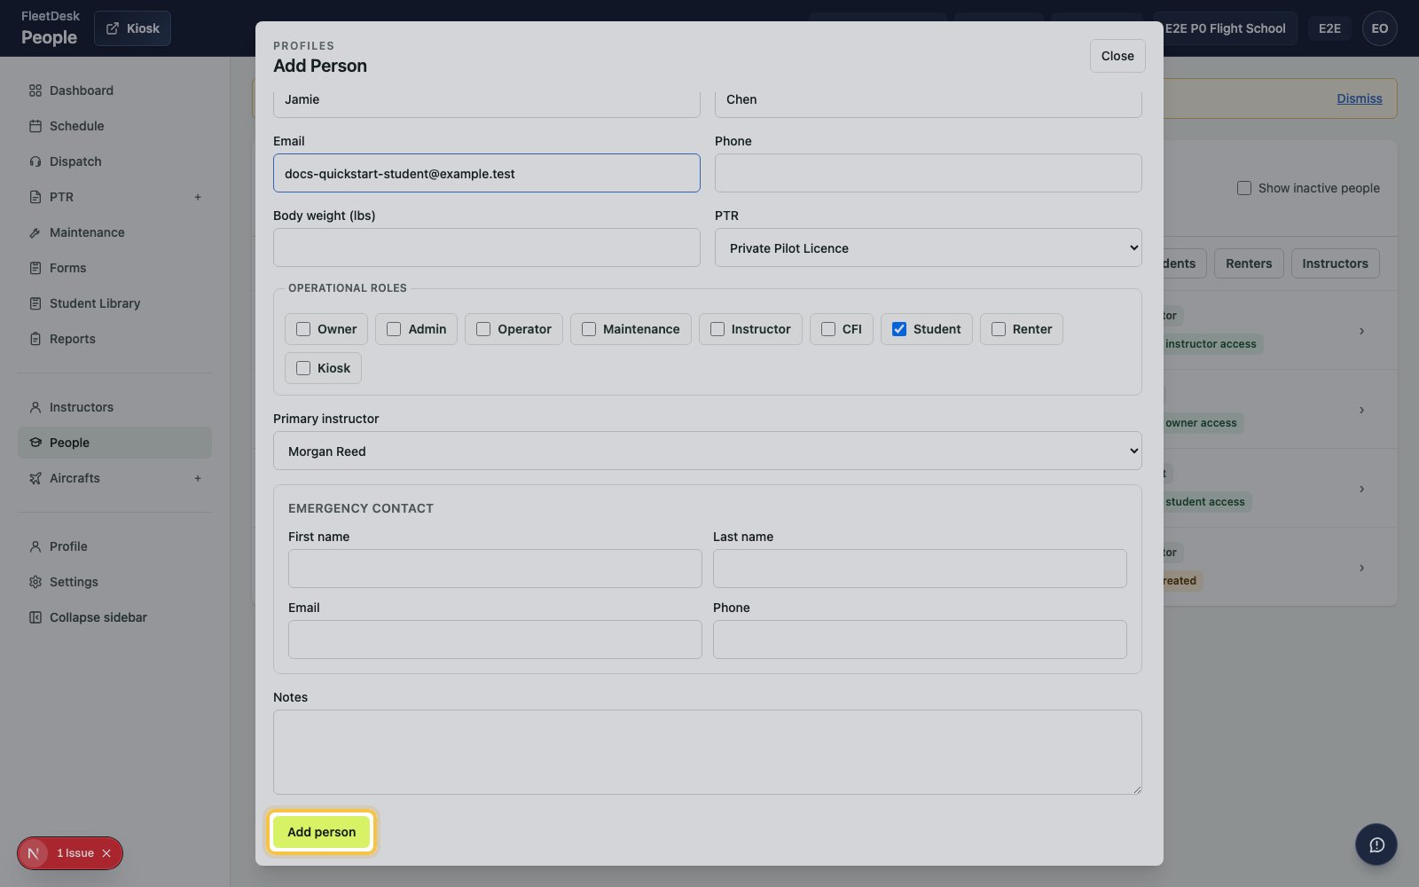Check the Maintenance role checkbox
Viewport: 1419px width, 887px height.
589,329
